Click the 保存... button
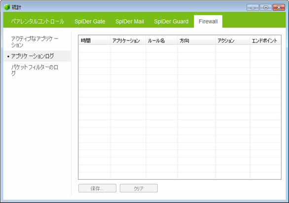Viewport: 289px width, 203px height. click(x=97, y=188)
